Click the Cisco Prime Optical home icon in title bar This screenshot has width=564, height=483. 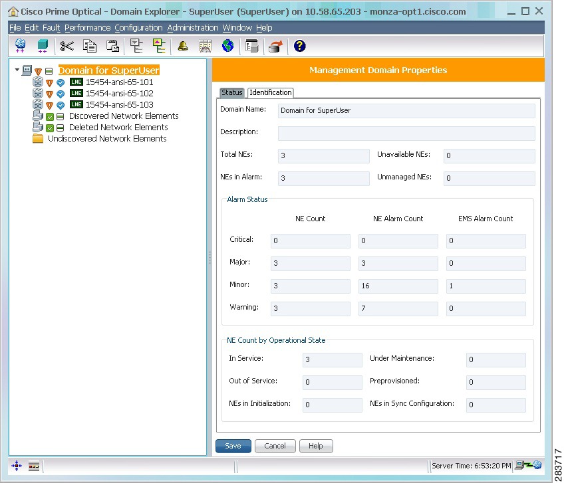point(13,11)
